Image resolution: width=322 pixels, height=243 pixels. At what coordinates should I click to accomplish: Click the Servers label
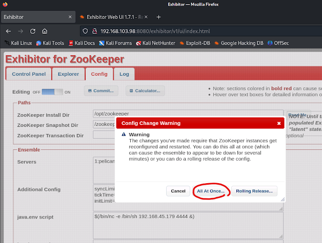pos(27,162)
